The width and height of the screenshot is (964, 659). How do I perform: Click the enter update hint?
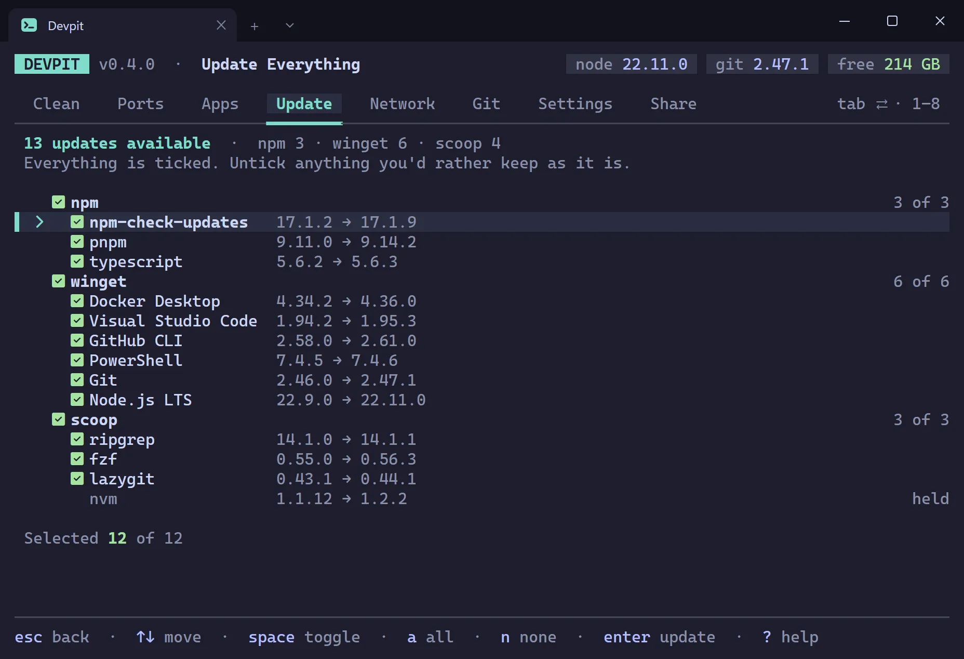click(x=660, y=637)
